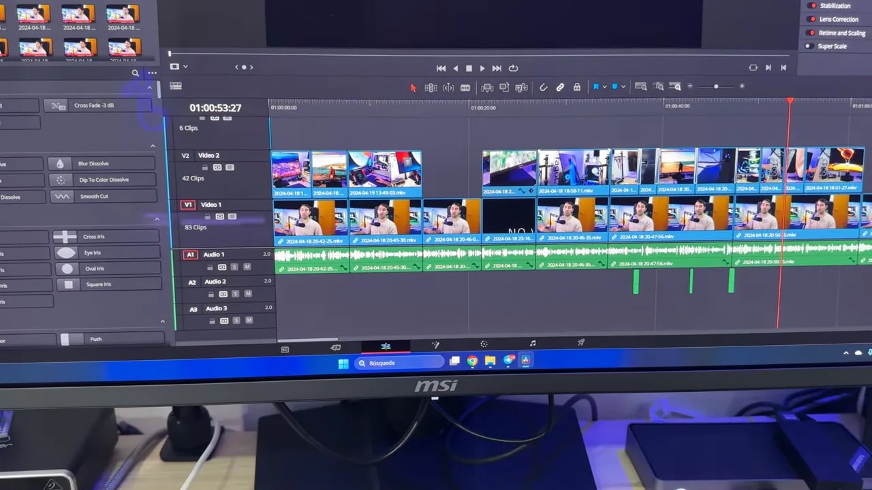Viewport: 872px width, 490px height.
Task: Toggle the chain Linked Selection icon
Action: coord(560,88)
